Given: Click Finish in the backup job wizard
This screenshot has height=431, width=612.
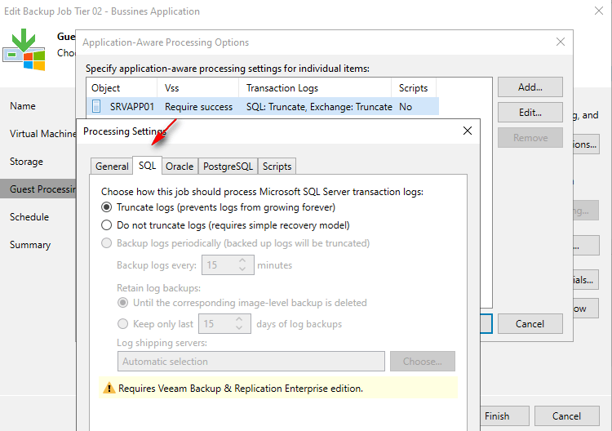Looking at the screenshot, I should tap(497, 416).
